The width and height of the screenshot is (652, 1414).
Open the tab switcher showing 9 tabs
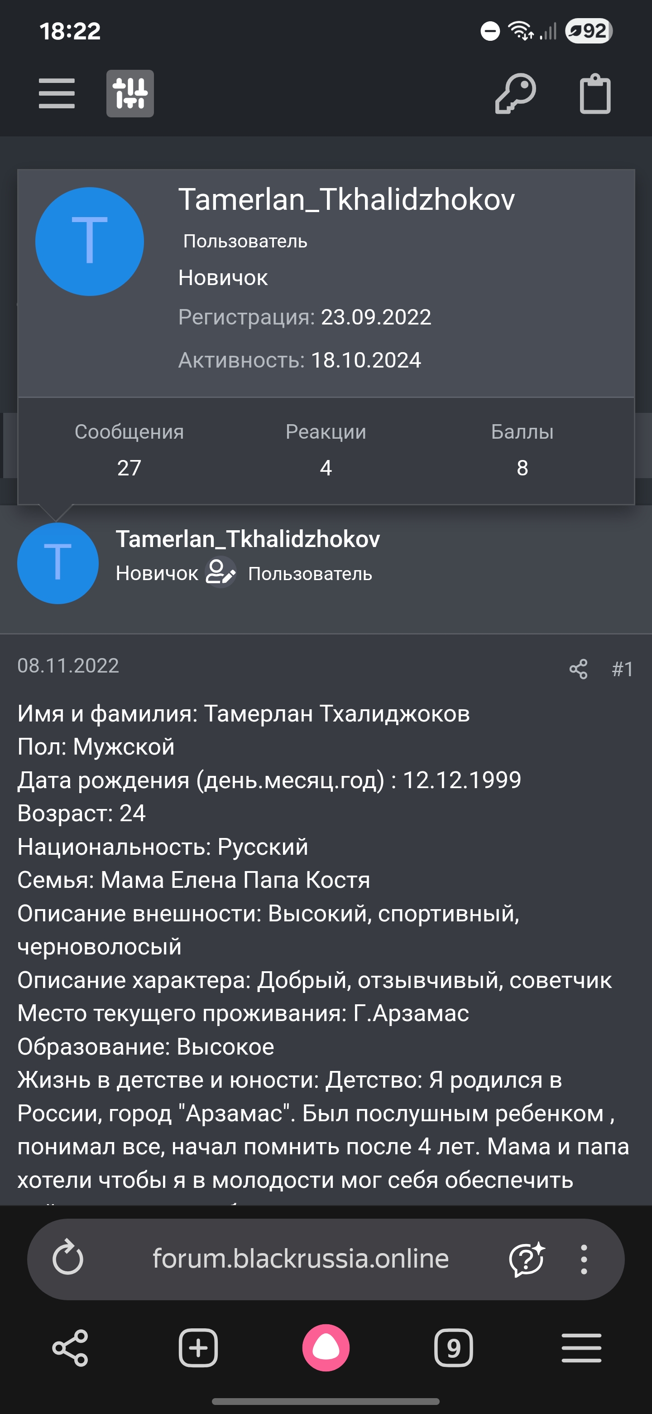click(x=453, y=1347)
